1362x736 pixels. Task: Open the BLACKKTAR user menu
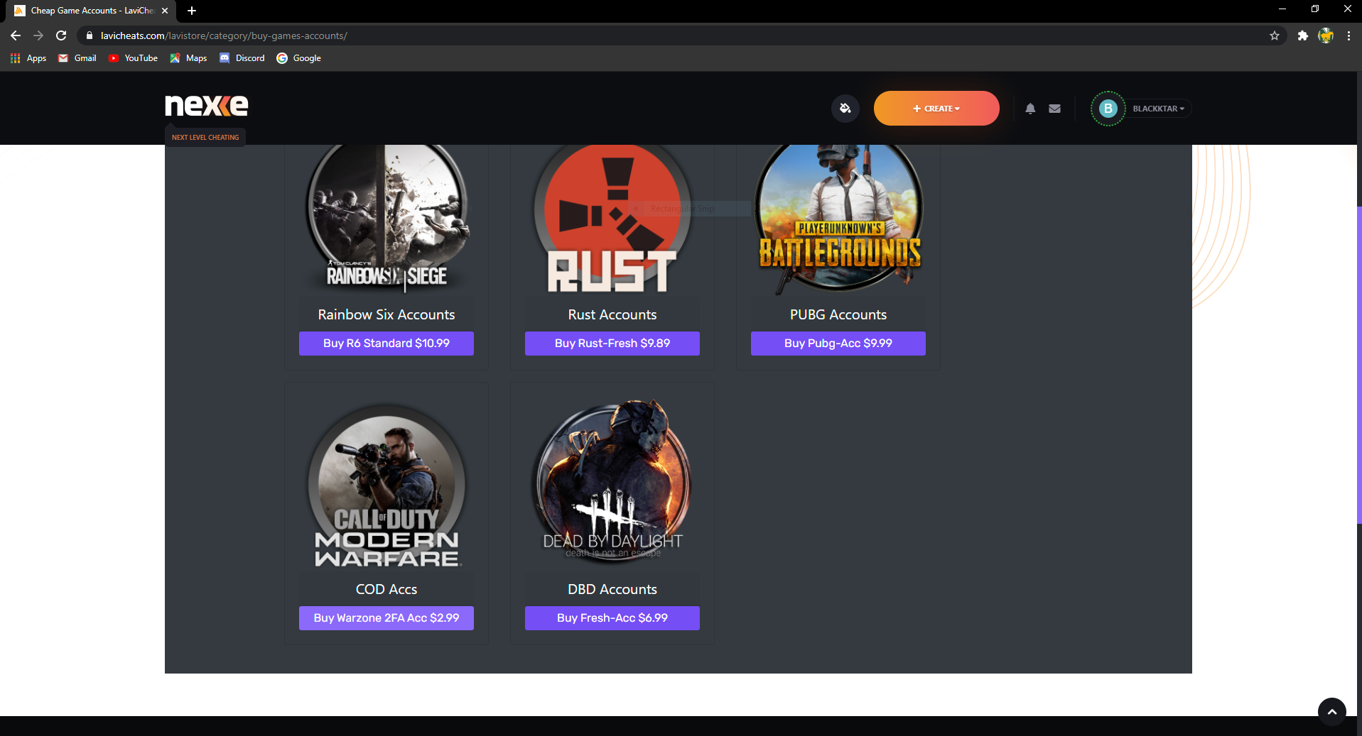click(x=1157, y=109)
